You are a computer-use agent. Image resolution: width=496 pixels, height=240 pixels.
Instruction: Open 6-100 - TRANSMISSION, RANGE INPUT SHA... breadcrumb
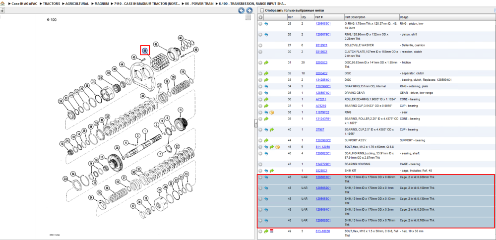[252, 4]
